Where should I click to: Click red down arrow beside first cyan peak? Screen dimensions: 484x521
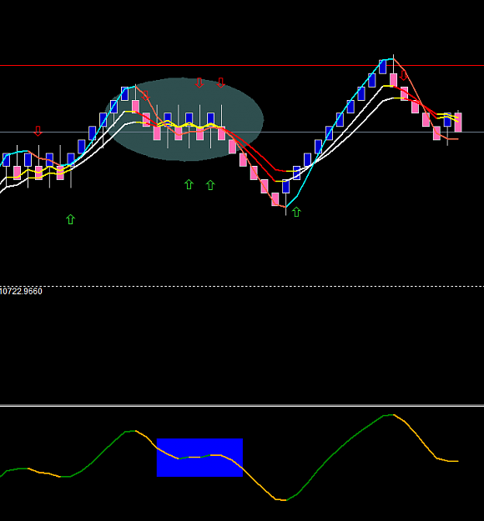[x=146, y=96]
